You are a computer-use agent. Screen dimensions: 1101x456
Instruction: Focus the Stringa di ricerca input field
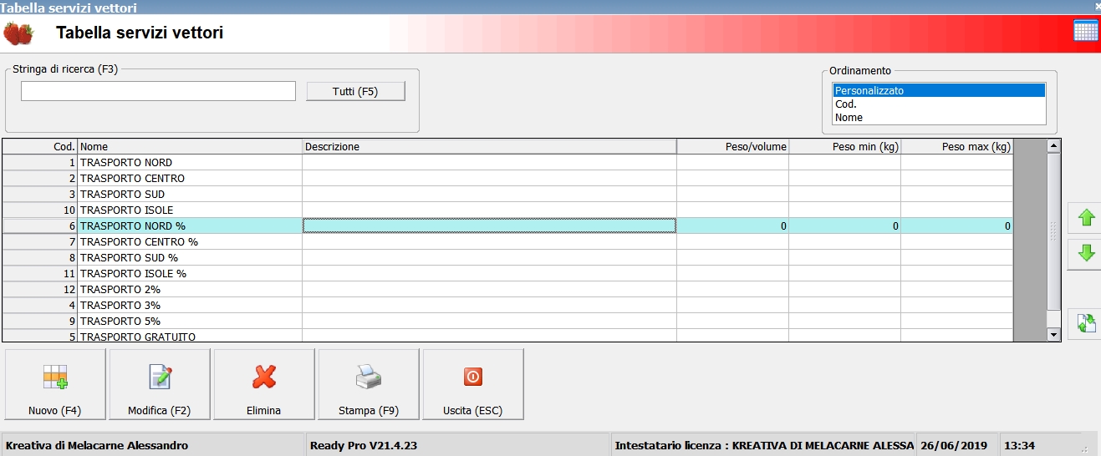click(158, 91)
